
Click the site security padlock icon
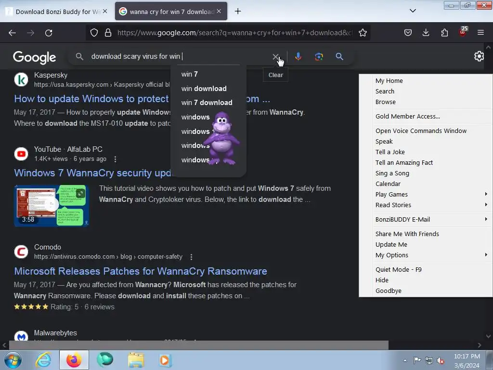pyautogui.click(x=108, y=33)
